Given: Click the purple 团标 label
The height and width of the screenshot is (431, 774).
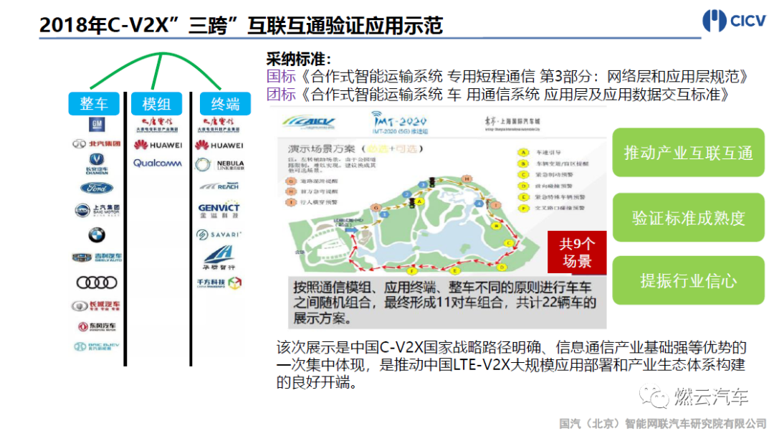Looking at the screenshot, I should [281, 94].
